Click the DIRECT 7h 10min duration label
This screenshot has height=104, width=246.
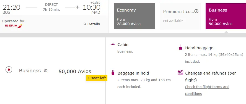[x=51, y=7]
